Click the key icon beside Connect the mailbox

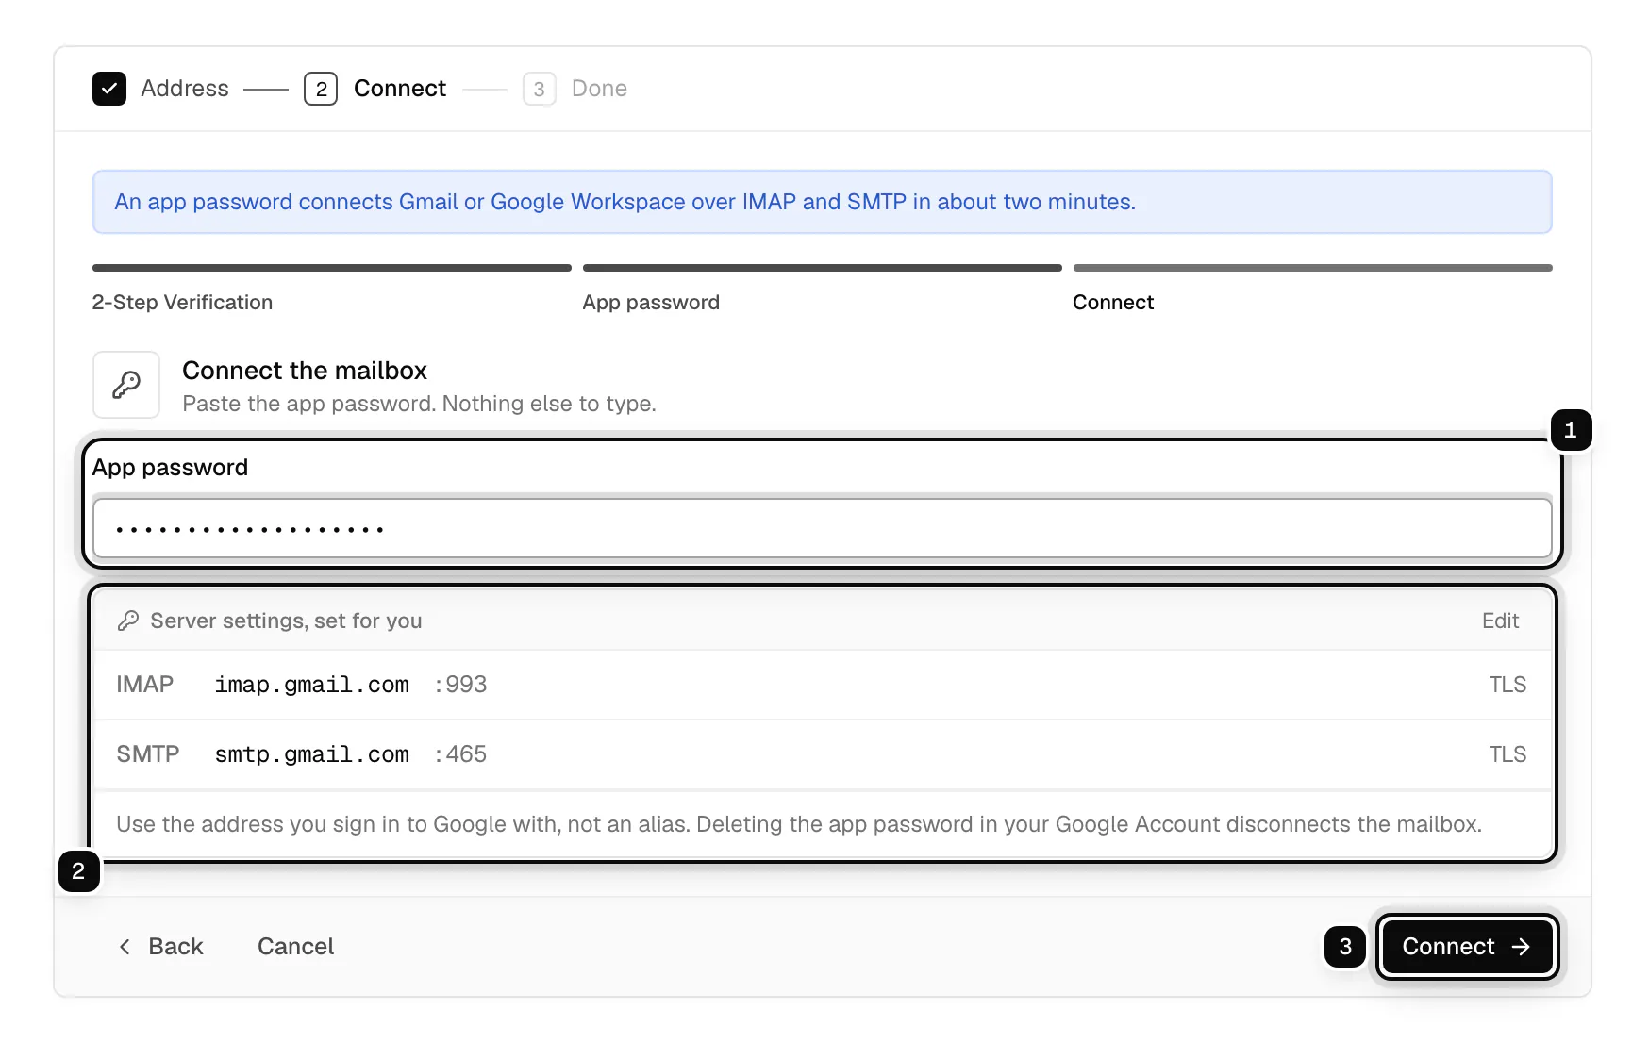(126, 385)
